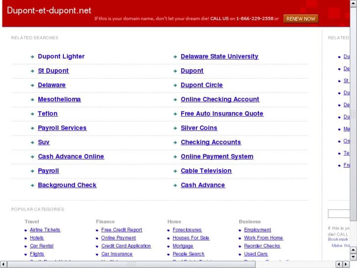Select Online Checking Account link

[220, 99]
